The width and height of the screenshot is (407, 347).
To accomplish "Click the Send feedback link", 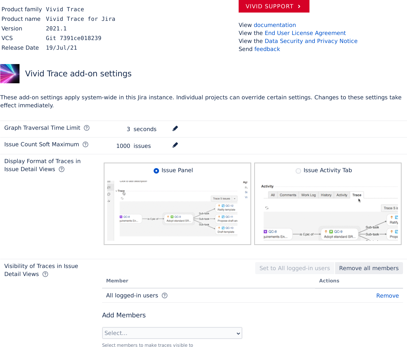I will (x=267, y=49).
